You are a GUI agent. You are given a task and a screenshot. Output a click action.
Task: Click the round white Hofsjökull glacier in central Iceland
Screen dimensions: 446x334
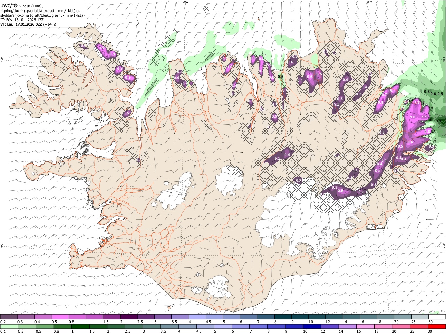pyautogui.click(x=229, y=180)
